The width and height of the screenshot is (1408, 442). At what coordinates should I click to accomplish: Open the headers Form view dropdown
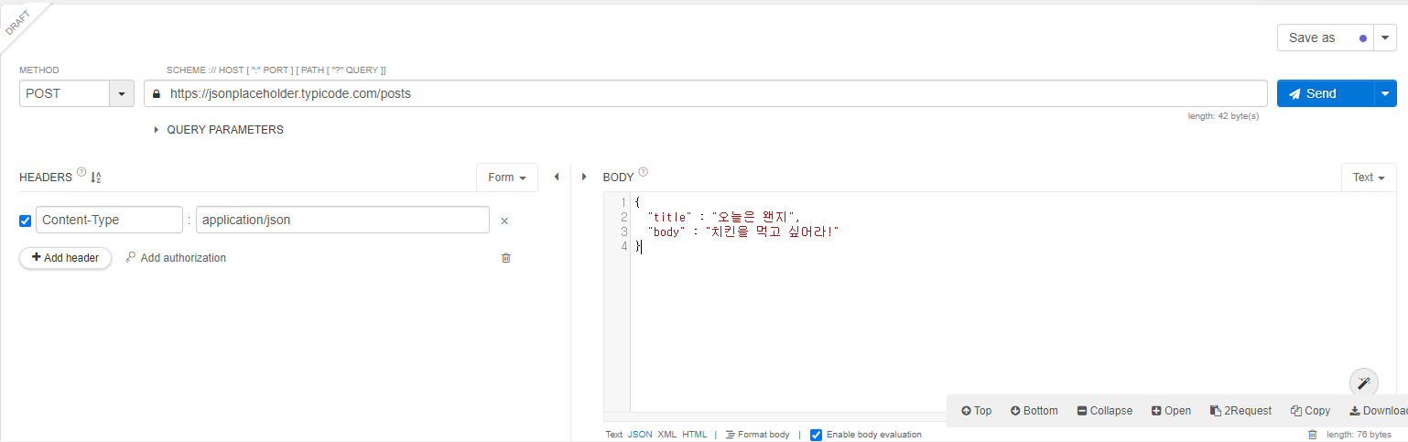[x=506, y=178]
